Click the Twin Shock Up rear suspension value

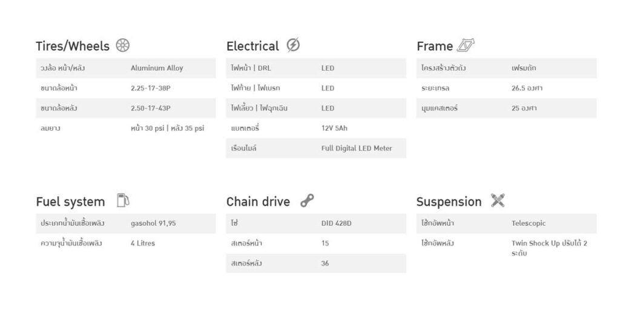coord(549,248)
